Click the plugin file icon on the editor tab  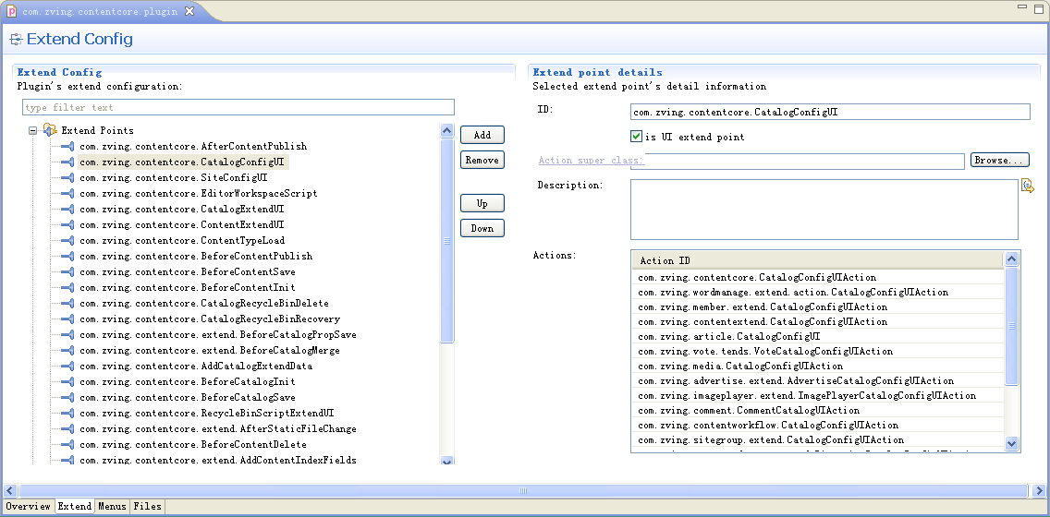(x=12, y=11)
